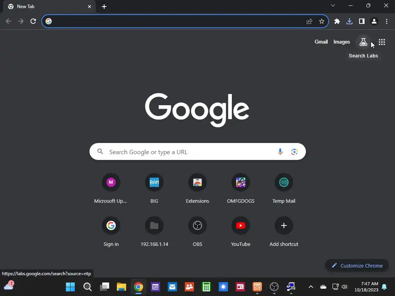This screenshot has width=395, height=296.
Task: Open the notifications bell
Action: tap(385, 287)
